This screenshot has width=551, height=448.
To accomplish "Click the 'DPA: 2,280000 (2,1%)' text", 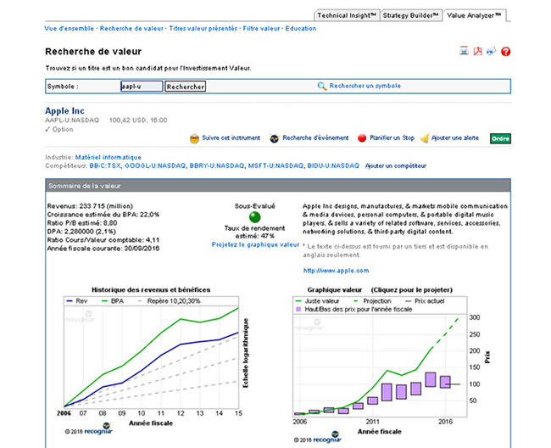I will 81,232.
